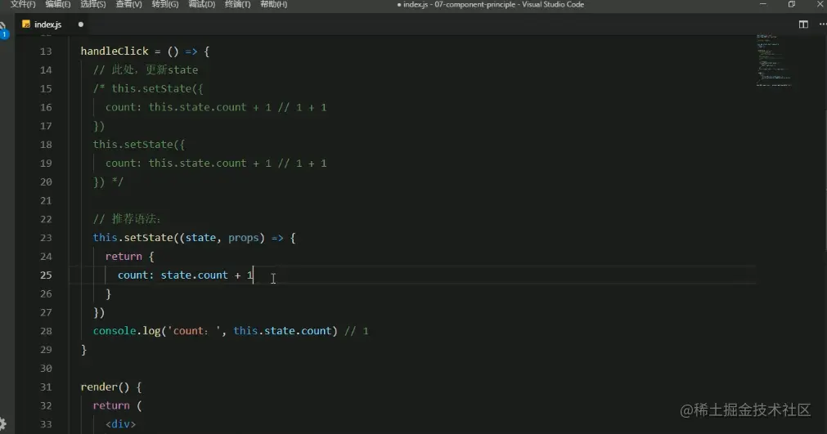Click the '<div>' tag on line 33

click(121, 424)
